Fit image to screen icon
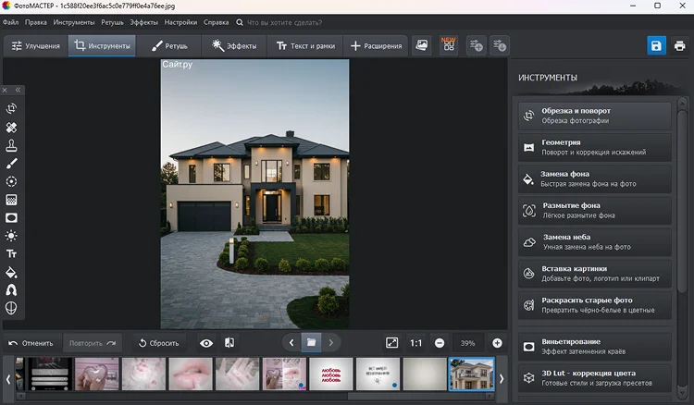This screenshot has height=405, width=694. (392, 343)
